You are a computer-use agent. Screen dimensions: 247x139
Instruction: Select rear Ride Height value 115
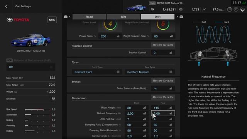(163, 108)
